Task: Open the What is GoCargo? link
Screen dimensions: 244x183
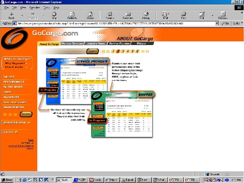Action: pos(17,59)
